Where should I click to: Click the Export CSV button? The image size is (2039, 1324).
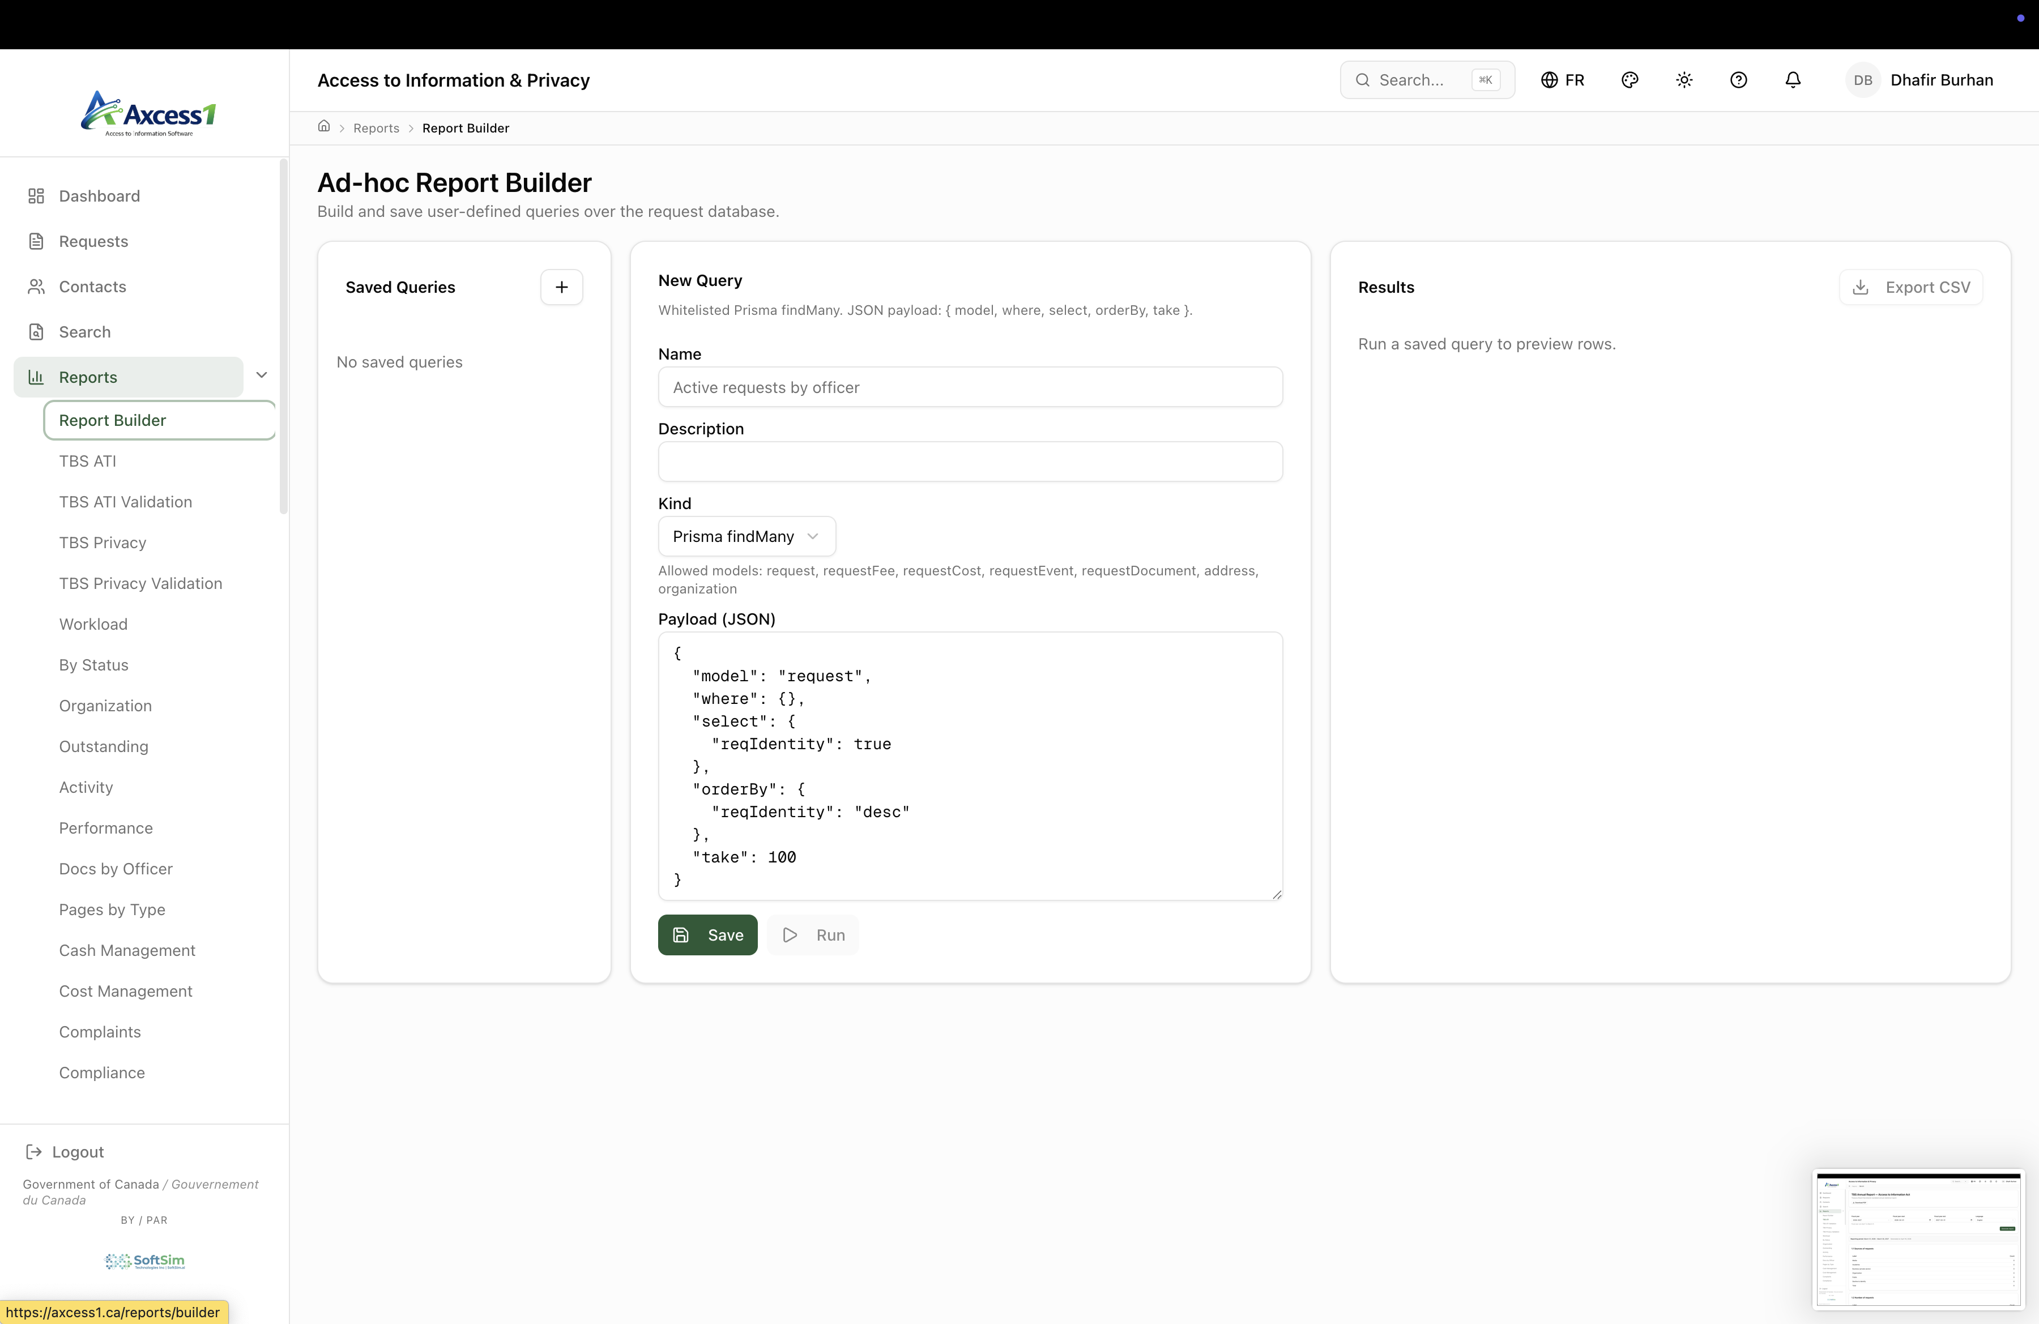1910,287
